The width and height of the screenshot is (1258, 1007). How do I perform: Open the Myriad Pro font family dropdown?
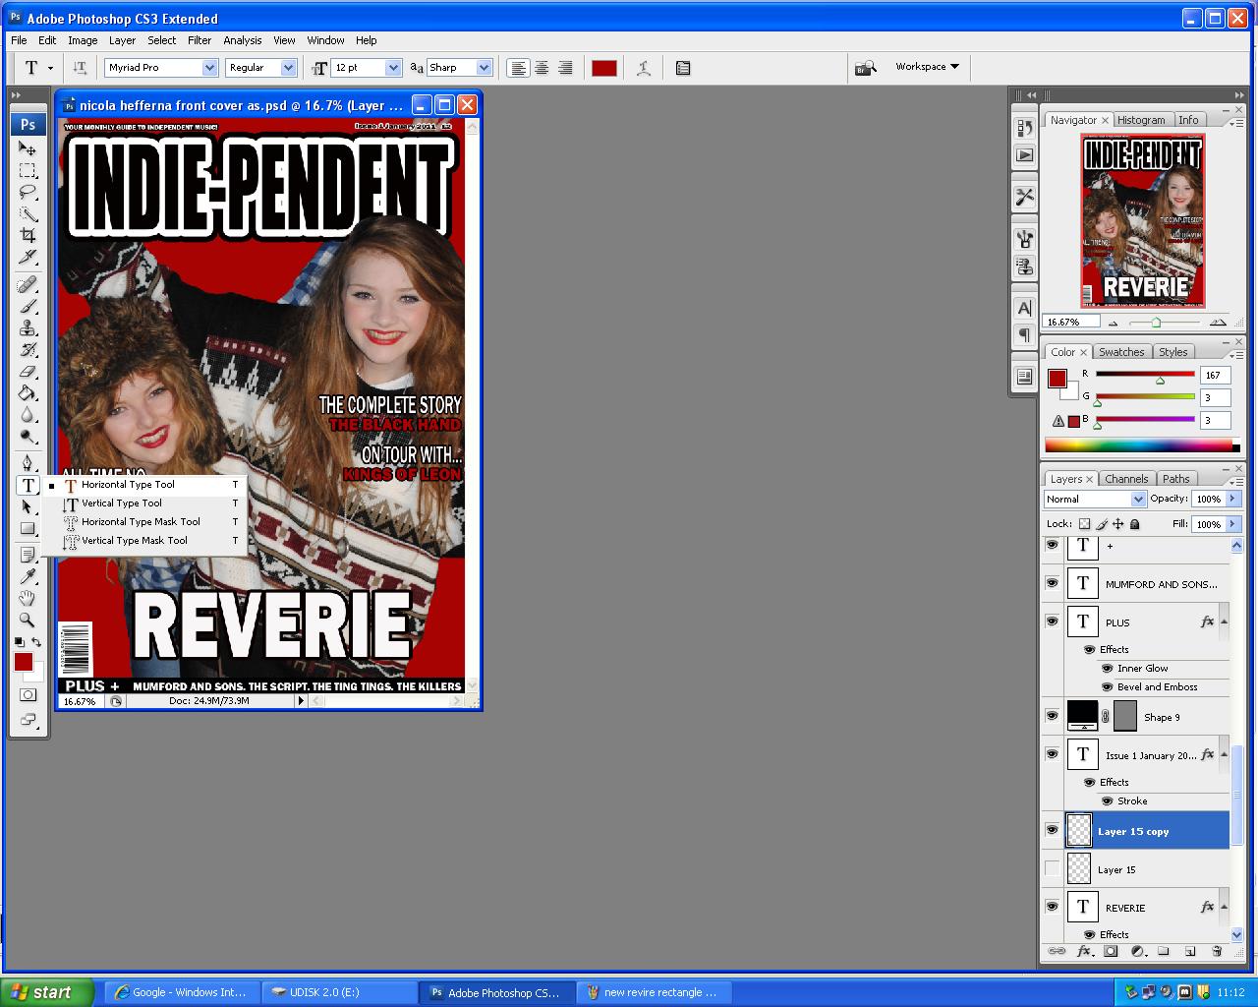[209, 68]
